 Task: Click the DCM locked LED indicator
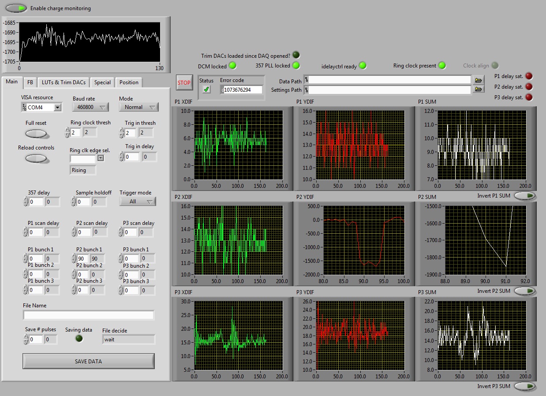pos(232,66)
